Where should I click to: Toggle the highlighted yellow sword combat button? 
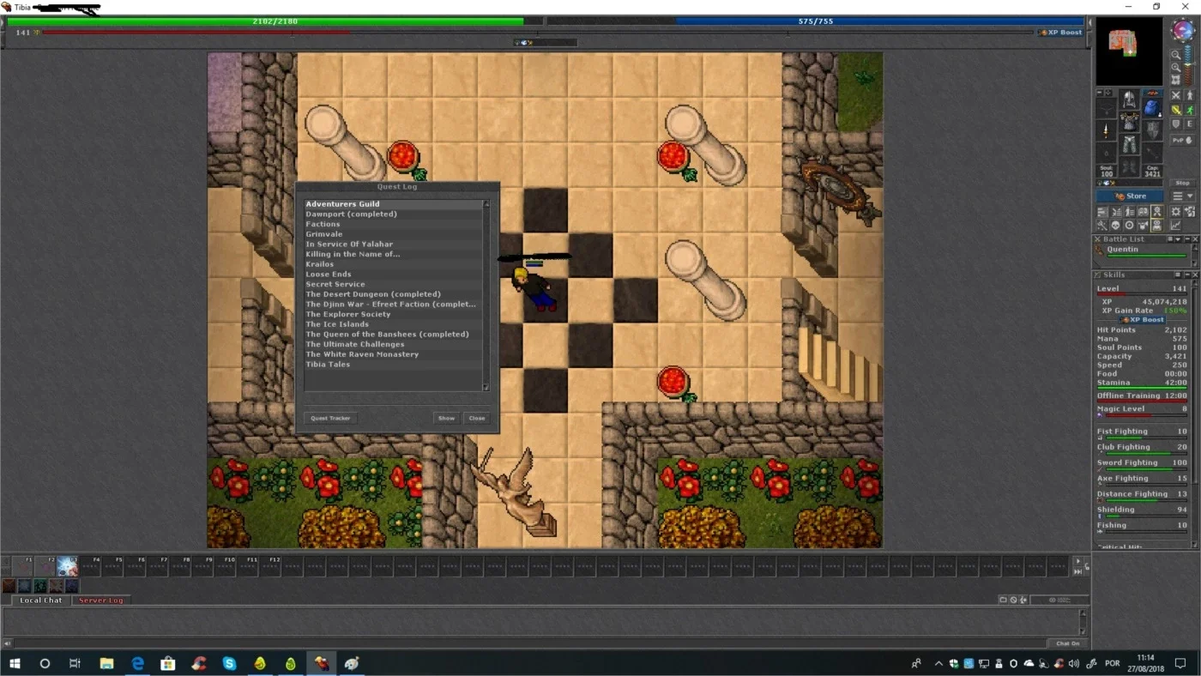[1176, 110]
